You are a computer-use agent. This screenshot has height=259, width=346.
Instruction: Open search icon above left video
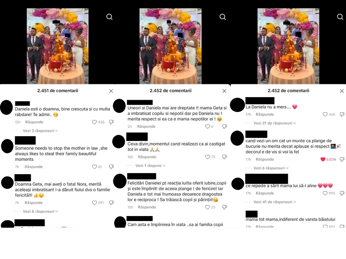(110, 17)
